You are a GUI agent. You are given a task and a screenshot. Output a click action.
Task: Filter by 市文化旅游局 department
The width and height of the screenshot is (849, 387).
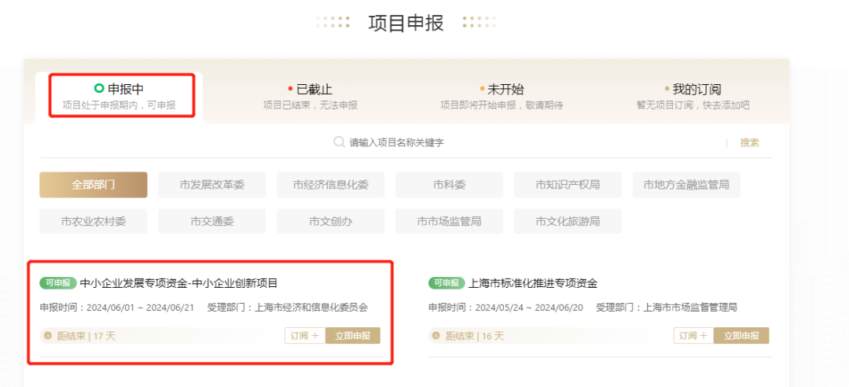[568, 221]
